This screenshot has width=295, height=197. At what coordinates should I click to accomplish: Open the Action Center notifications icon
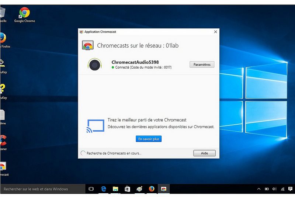291,189
